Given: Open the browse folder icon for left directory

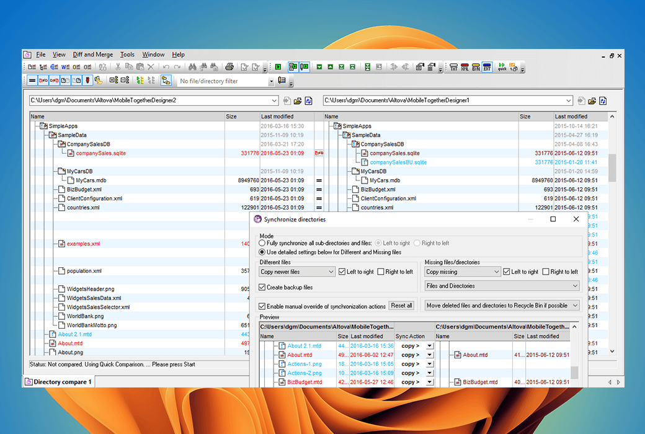Looking at the screenshot, I should click(298, 101).
